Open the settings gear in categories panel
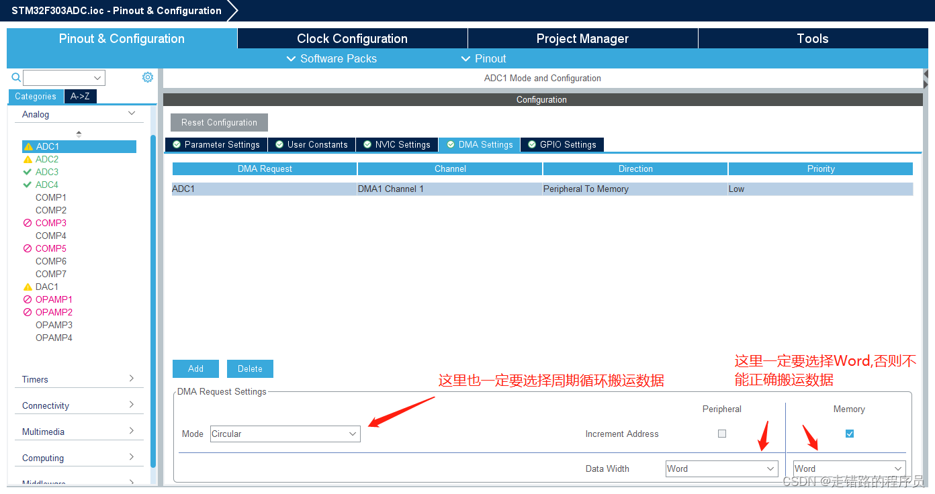The image size is (935, 494). click(x=148, y=77)
